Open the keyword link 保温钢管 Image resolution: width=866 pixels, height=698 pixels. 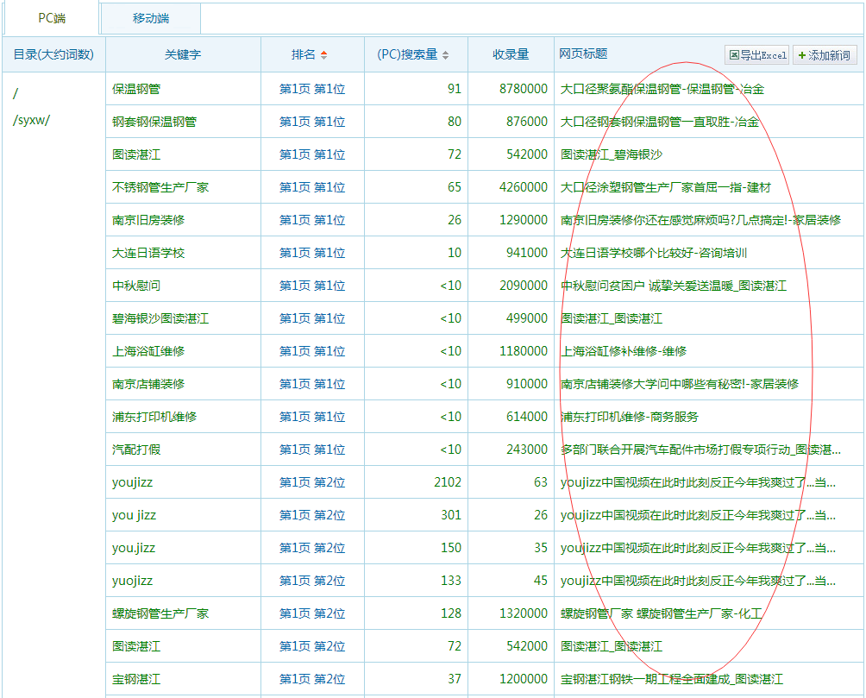[136, 89]
